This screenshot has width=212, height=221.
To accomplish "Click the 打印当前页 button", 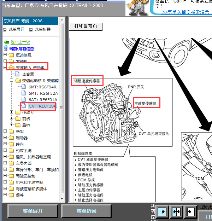I will click(x=86, y=27).
